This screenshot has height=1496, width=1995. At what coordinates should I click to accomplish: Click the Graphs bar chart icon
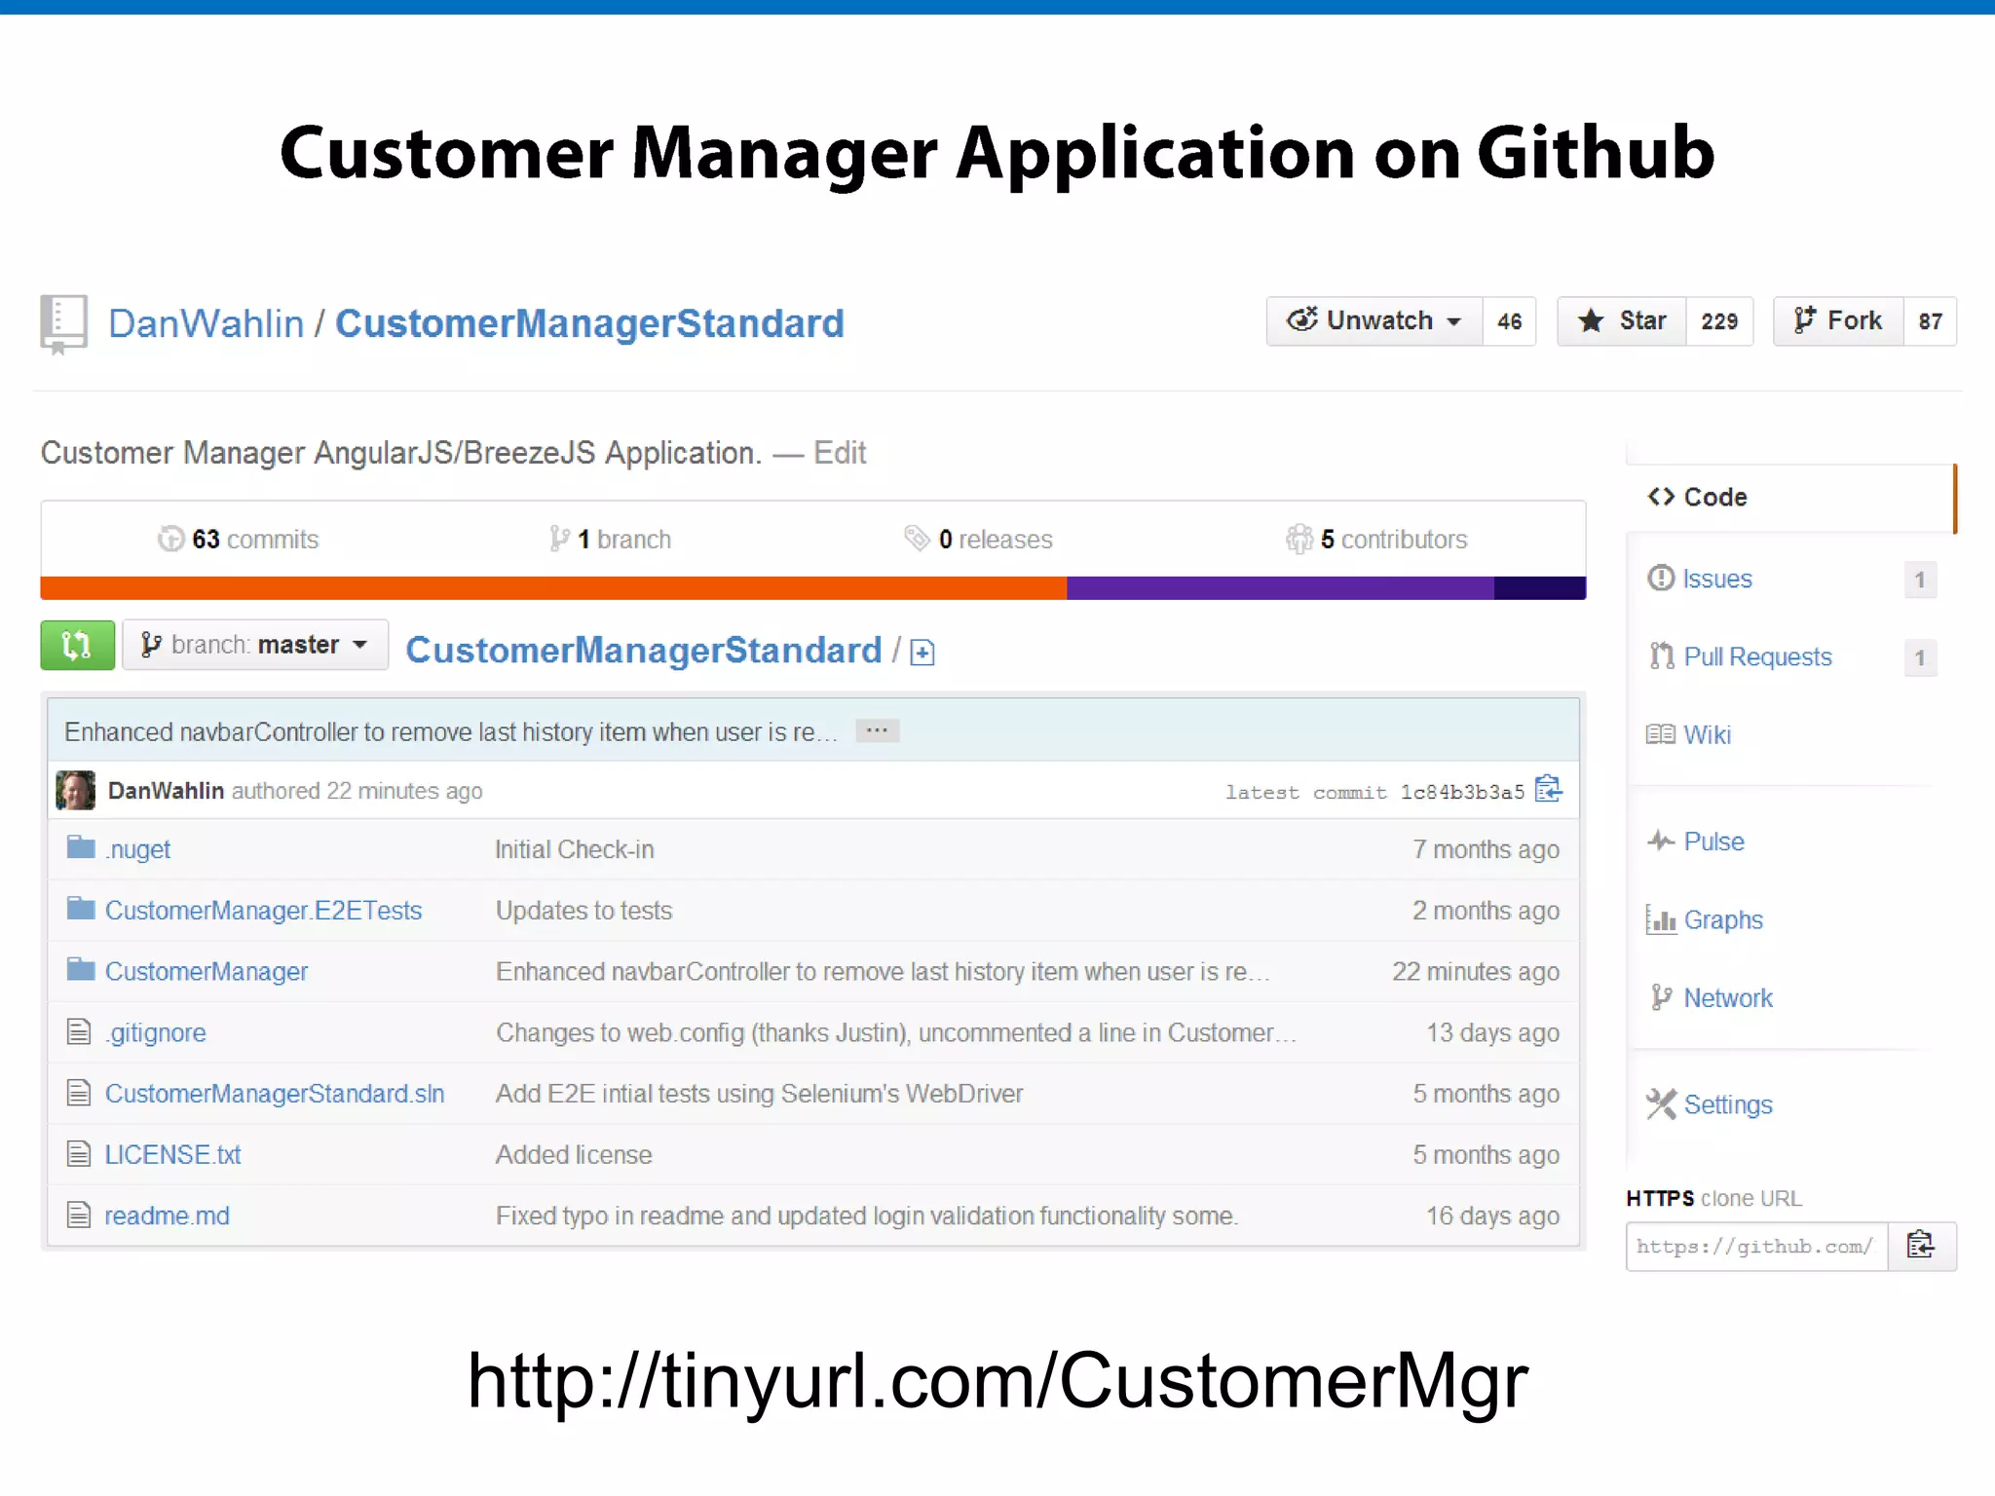[x=1661, y=918]
